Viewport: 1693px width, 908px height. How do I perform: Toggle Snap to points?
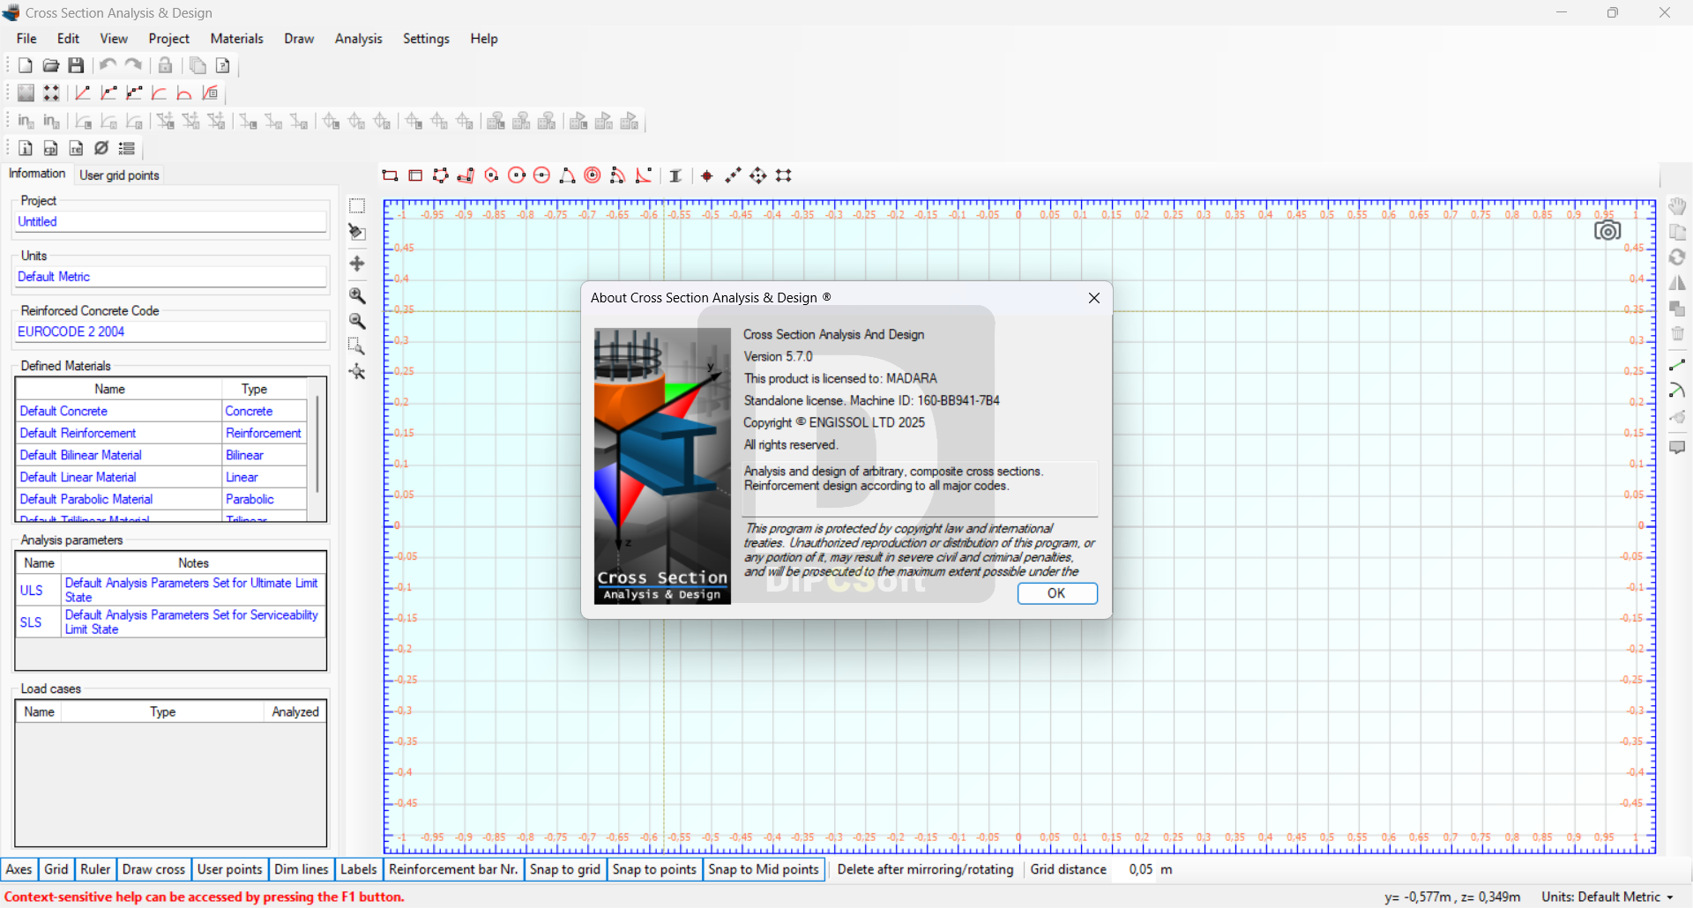click(x=654, y=869)
